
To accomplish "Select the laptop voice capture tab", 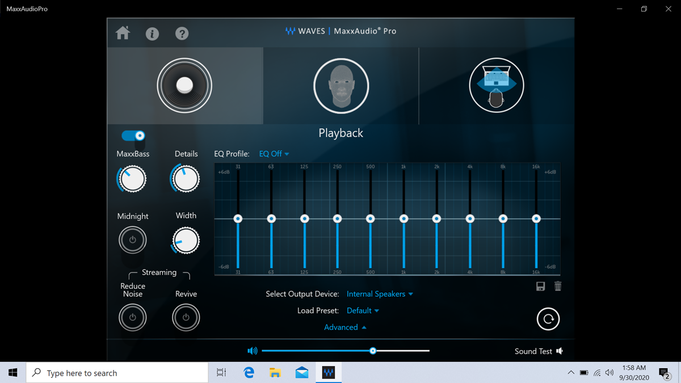I will [x=496, y=86].
